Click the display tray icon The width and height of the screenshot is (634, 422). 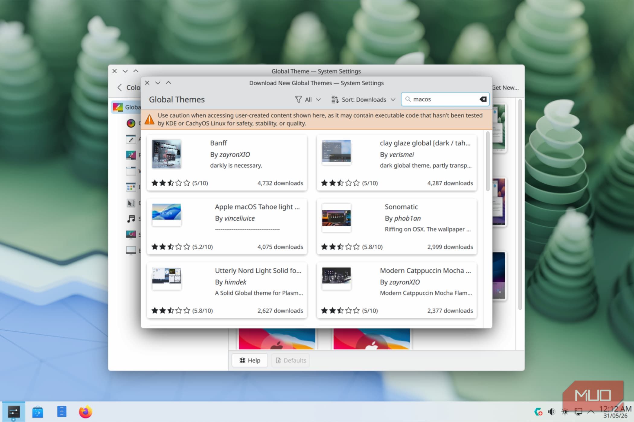coord(578,412)
